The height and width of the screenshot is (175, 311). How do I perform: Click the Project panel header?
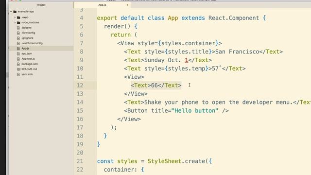point(41,5)
